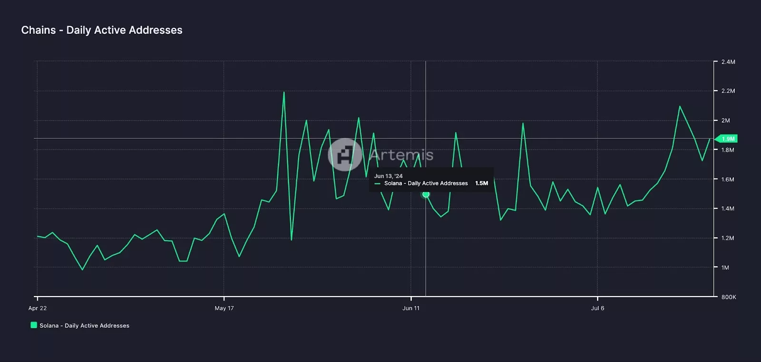Click the '800K' y-axis label
The height and width of the screenshot is (362, 761).
(729, 297)
